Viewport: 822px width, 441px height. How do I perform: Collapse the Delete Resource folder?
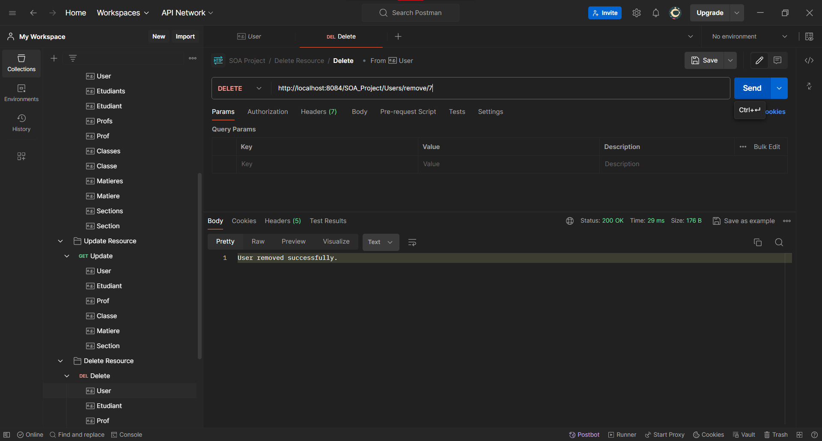tap(60, 361)
